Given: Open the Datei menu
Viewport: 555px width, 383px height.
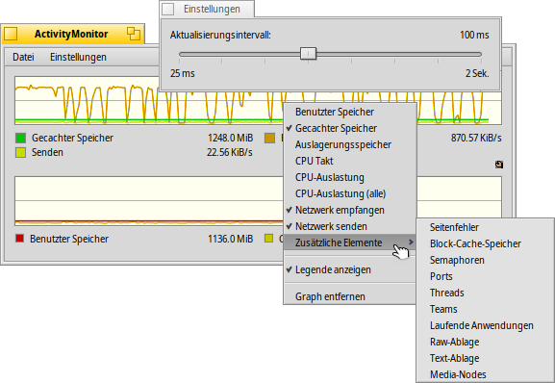Looking at the screenshot, I should [23, 57].
